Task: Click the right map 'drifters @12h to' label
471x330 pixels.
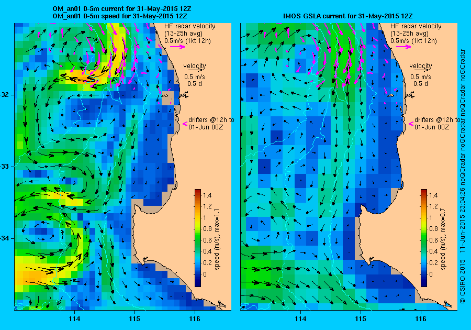Action: [437, 119]
